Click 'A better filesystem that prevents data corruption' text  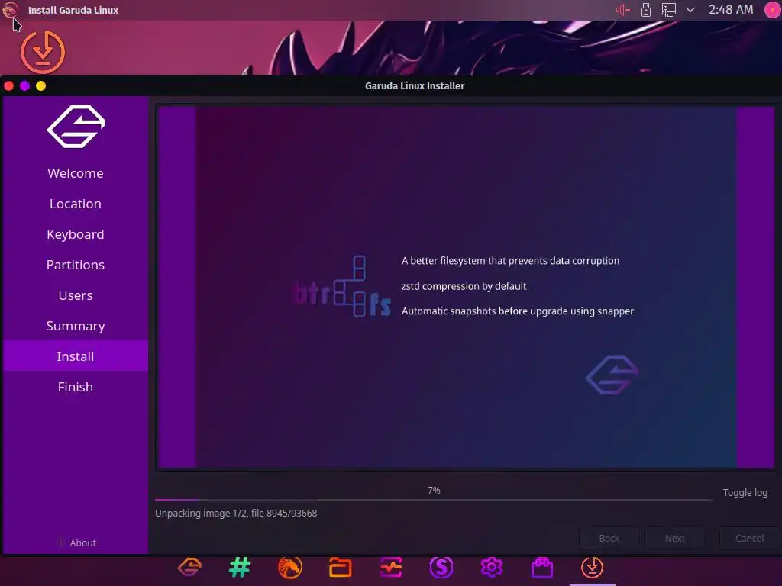click(x=510, y=261)
